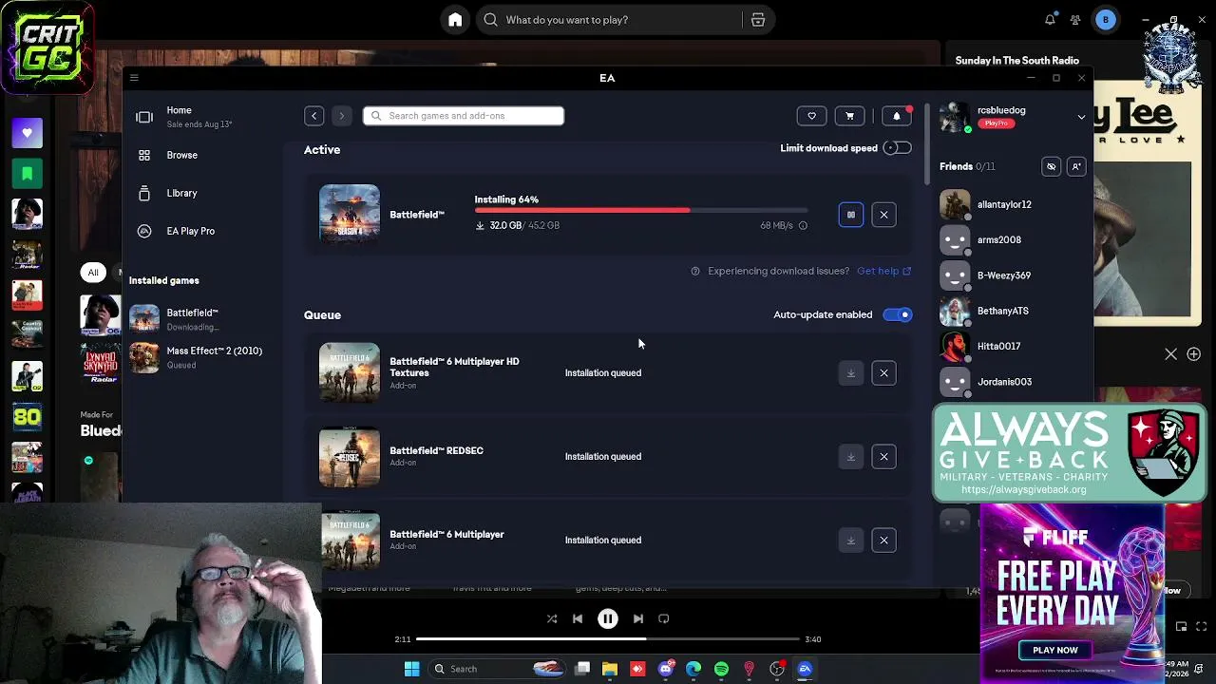1216x684 pixels.
Task: Open the EA shopping cart
Action: (x=849, y=116)
